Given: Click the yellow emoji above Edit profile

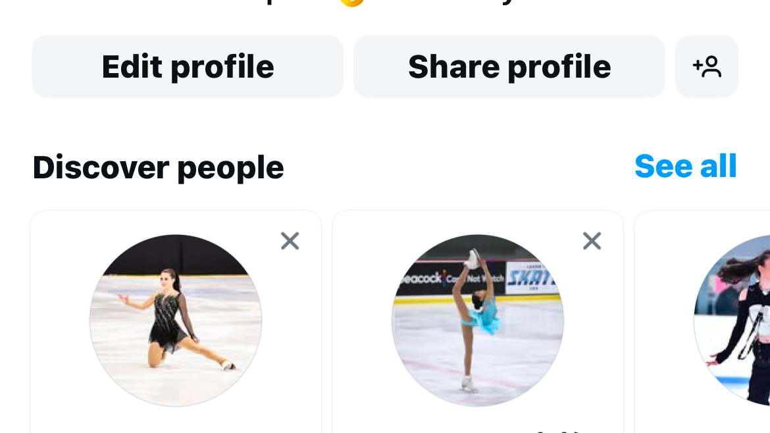Looking at the screenshot, I should (352, 3).
